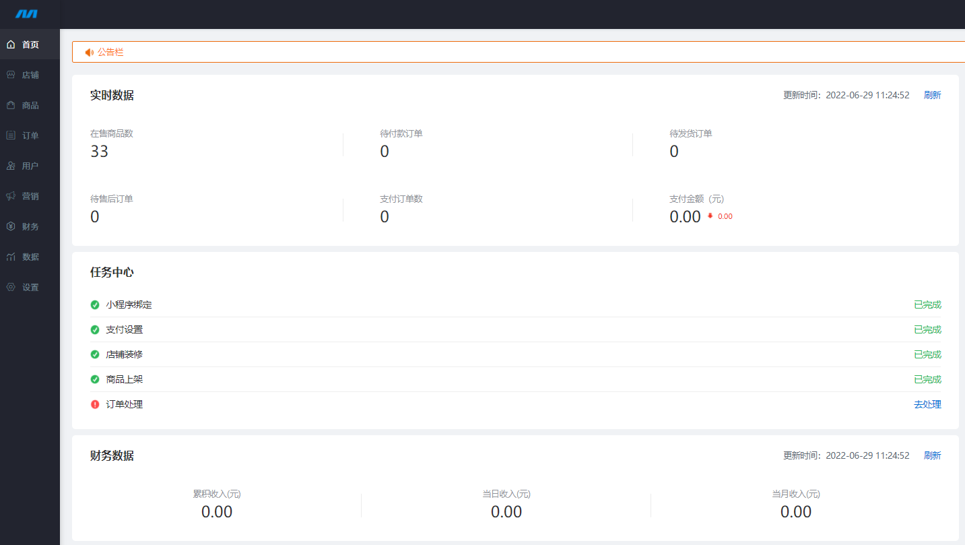Refresh the 财务数据 section
Screen dimensions: 965x545
tap(932, 455)
